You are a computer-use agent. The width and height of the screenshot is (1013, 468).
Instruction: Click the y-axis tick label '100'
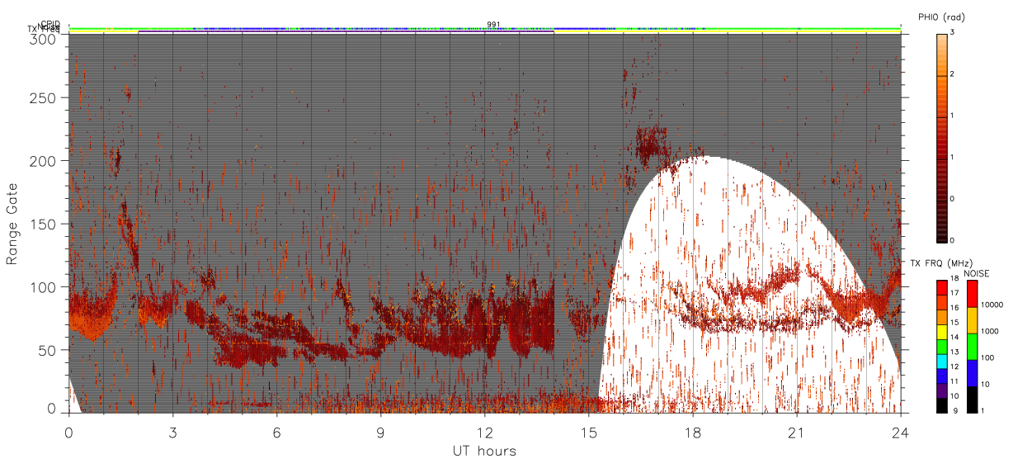point(44,286)
